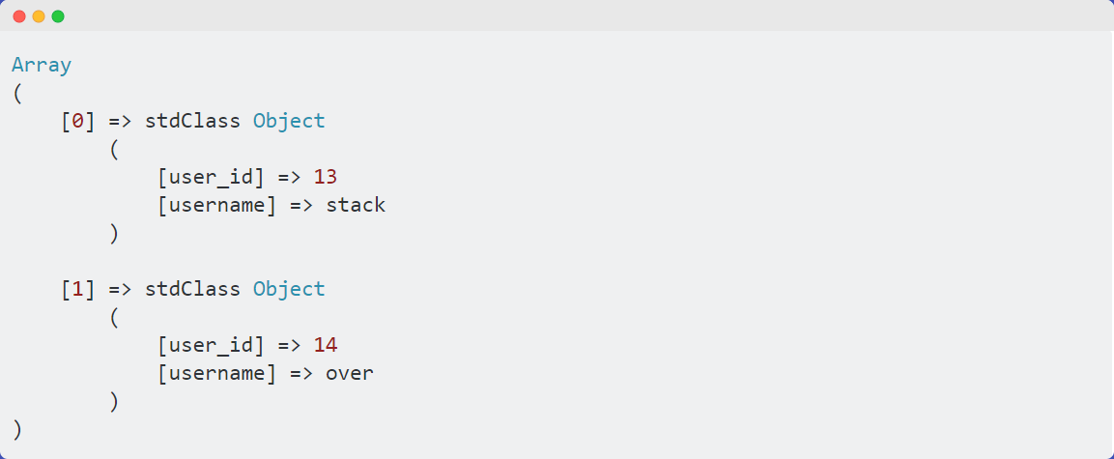Click [username] key in second object
The image size is (1114, 459).
(x=216, y=374)
